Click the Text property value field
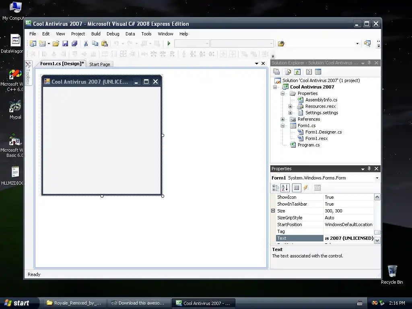The height and width of the screenshot is (309, 412). [349, 238]
